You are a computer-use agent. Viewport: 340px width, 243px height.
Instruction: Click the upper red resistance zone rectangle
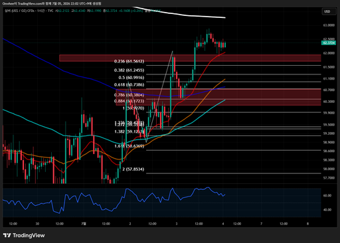tap(190, 58)
